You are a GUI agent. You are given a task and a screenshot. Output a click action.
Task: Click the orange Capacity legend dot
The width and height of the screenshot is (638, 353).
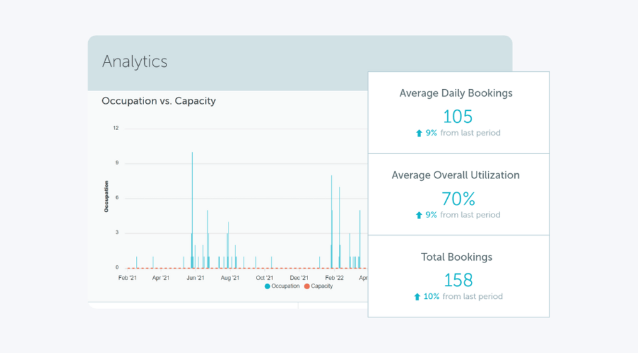[x=306, y=287]
